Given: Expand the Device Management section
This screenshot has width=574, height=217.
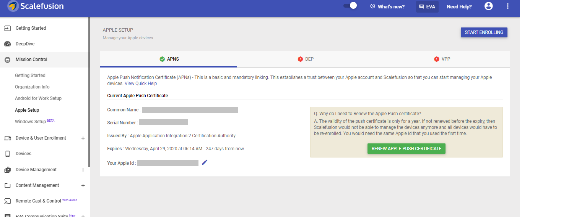Looking at the screenshot, I should click(x=83, y=170).
